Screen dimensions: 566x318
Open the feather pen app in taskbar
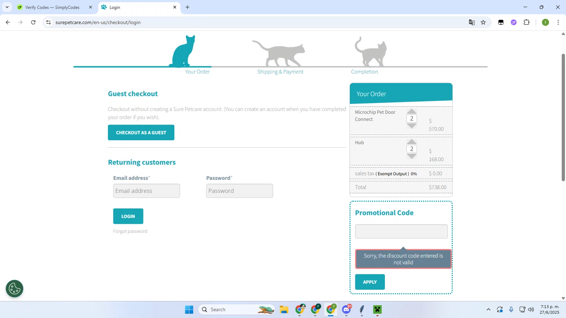click(362, 310)
